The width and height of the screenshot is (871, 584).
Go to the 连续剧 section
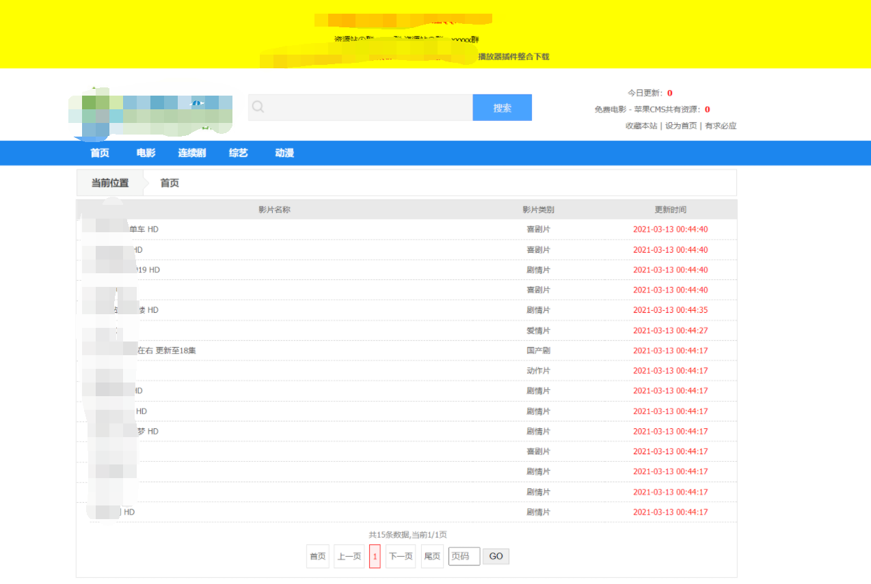tap(192, 153)
